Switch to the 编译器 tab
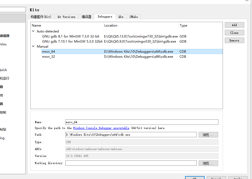The width and height of the screenshot is (252, 179). [86, 16]
